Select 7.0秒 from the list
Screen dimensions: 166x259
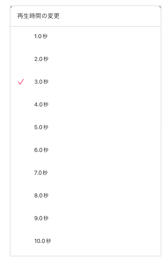click(85, 173)
